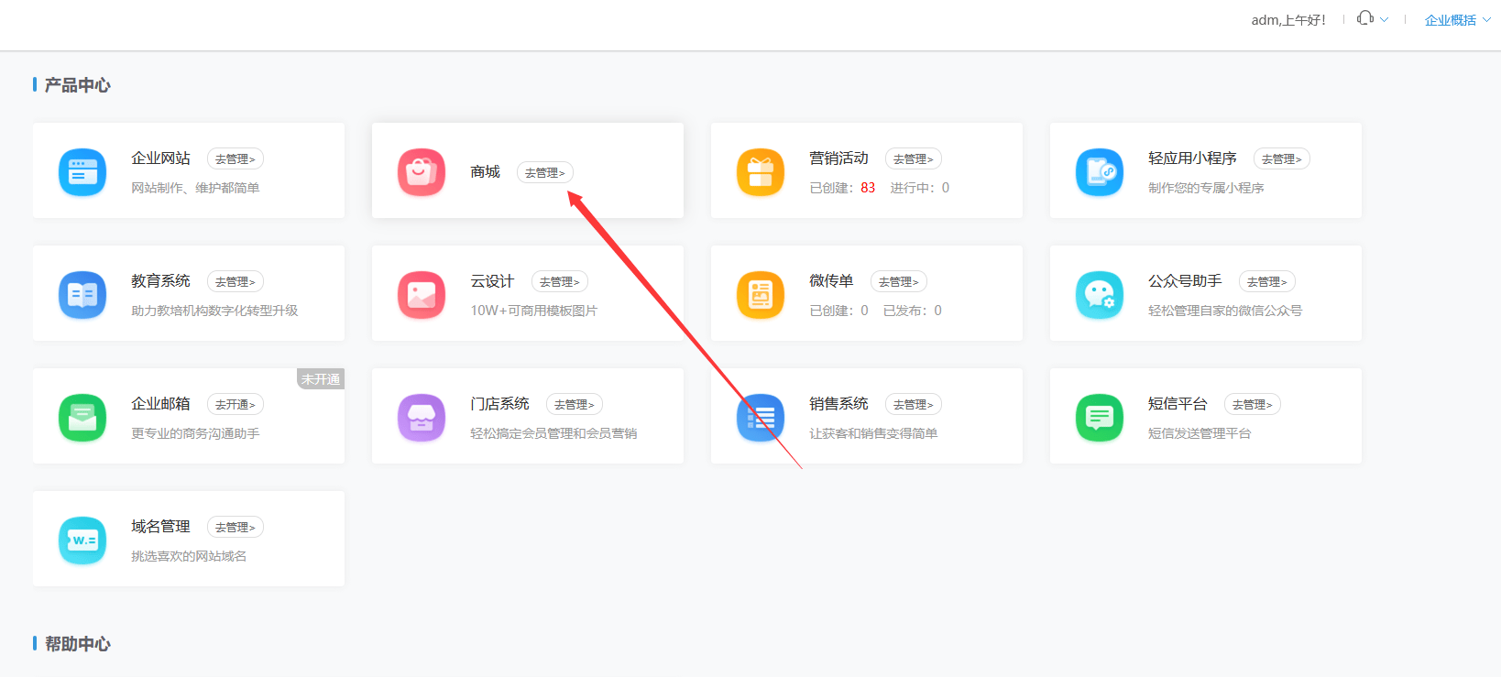This screenshot has height=677, width=1501.
Task: Click 去开通 button for 企业邮箱
Action: pyautogui.click(x=236, y=404)
